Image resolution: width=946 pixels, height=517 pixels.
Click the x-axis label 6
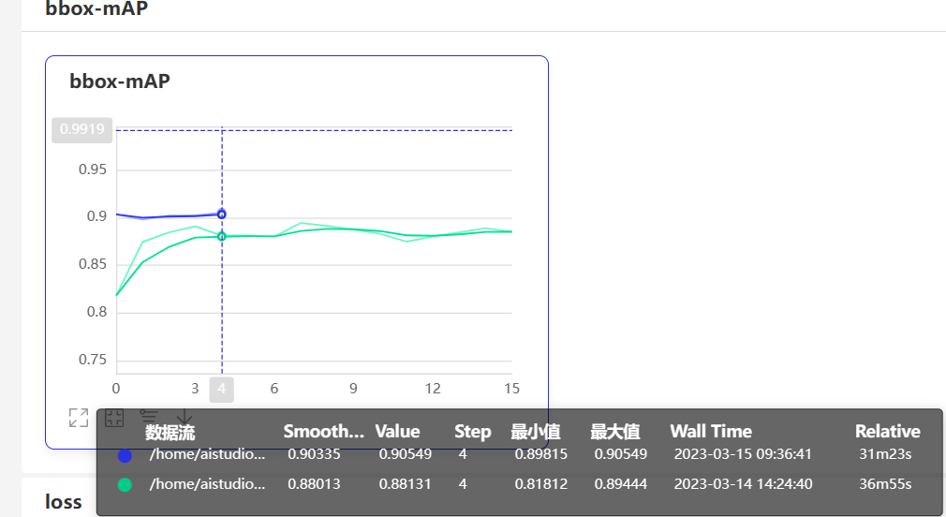tap(273, 389)
